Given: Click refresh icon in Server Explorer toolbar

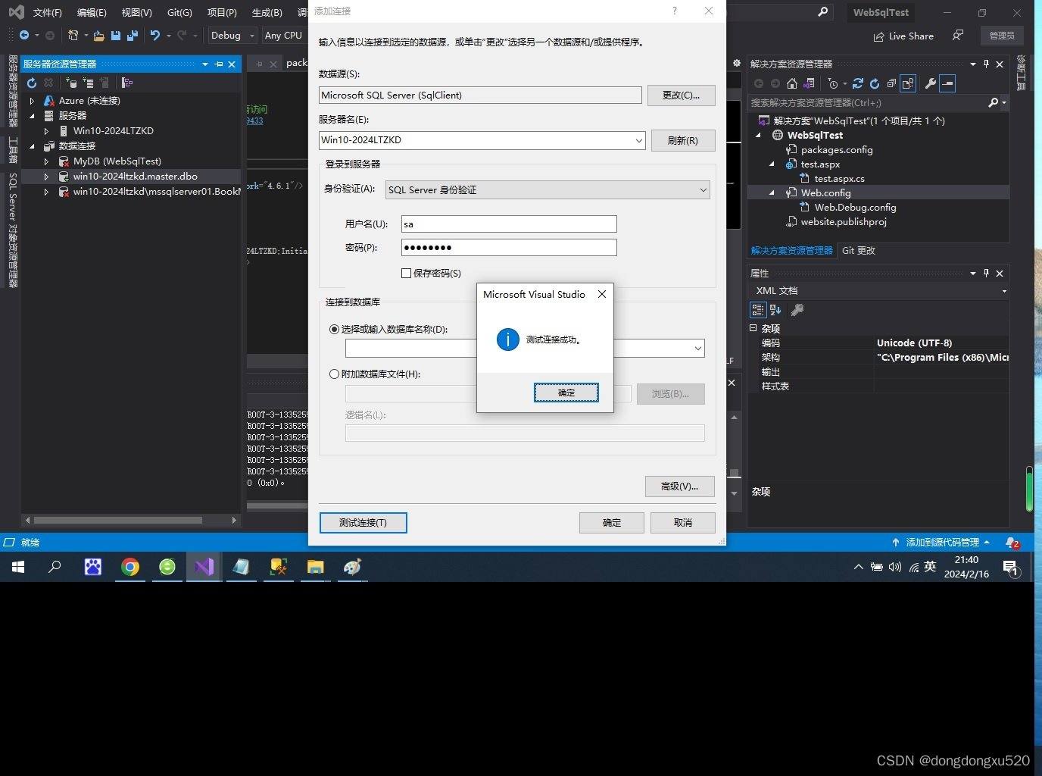Looking at the screenshot, I should tap(32, 83).
